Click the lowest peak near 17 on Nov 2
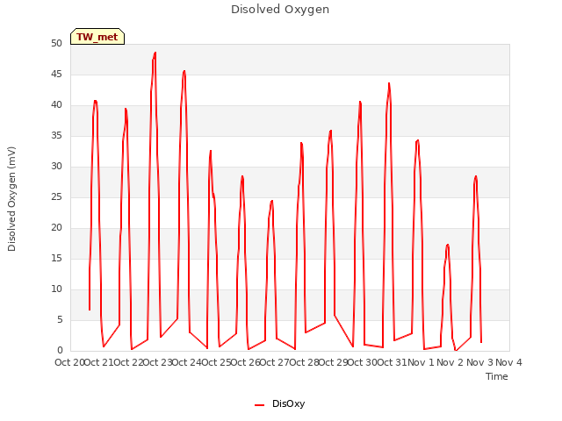 [448, 245]
